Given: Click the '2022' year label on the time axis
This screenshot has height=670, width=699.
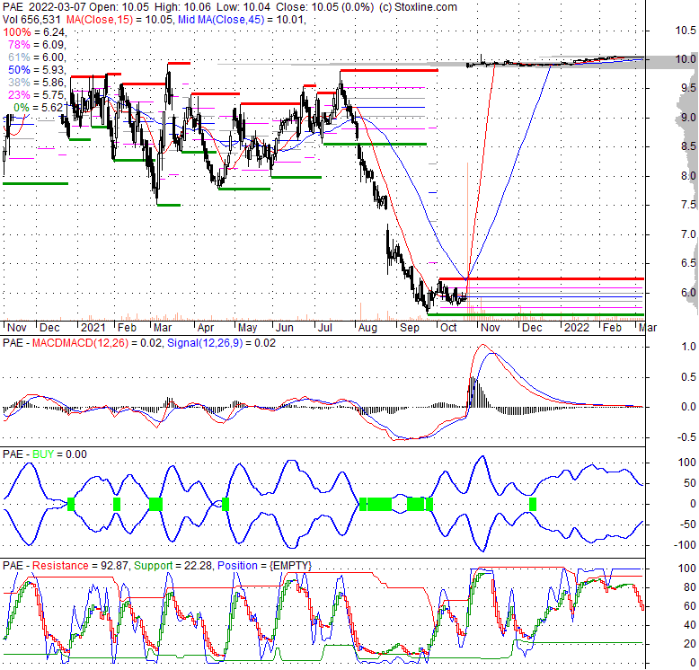Looking at the screenshot, I should pos(577,328).
